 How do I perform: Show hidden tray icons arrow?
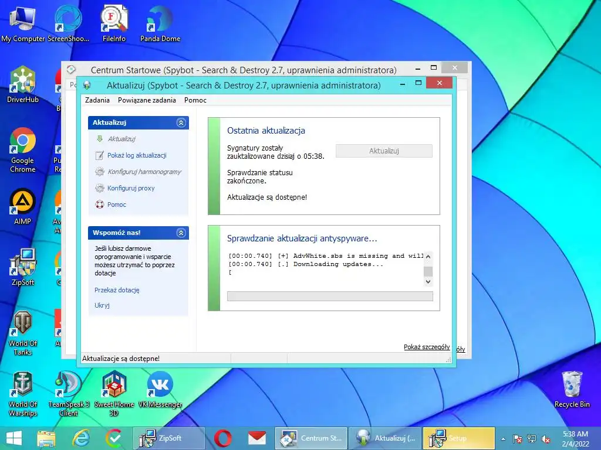point(503,439)
